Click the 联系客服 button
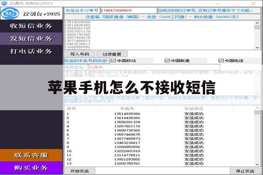The height and width of the screenshot is (175, 263). (31, 155)
